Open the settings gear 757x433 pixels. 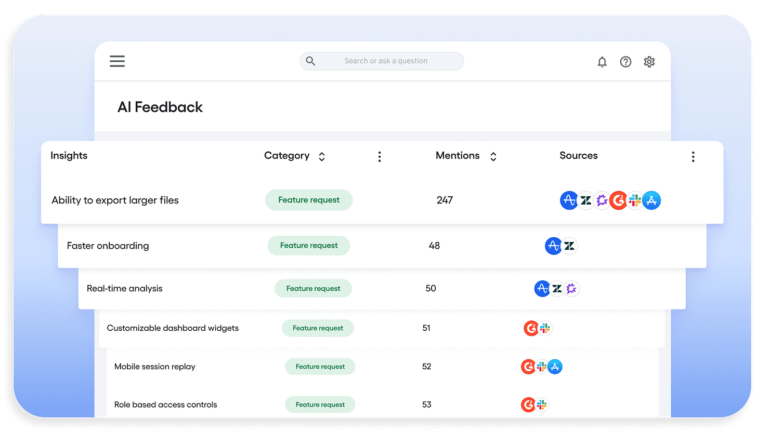[649, 61]
